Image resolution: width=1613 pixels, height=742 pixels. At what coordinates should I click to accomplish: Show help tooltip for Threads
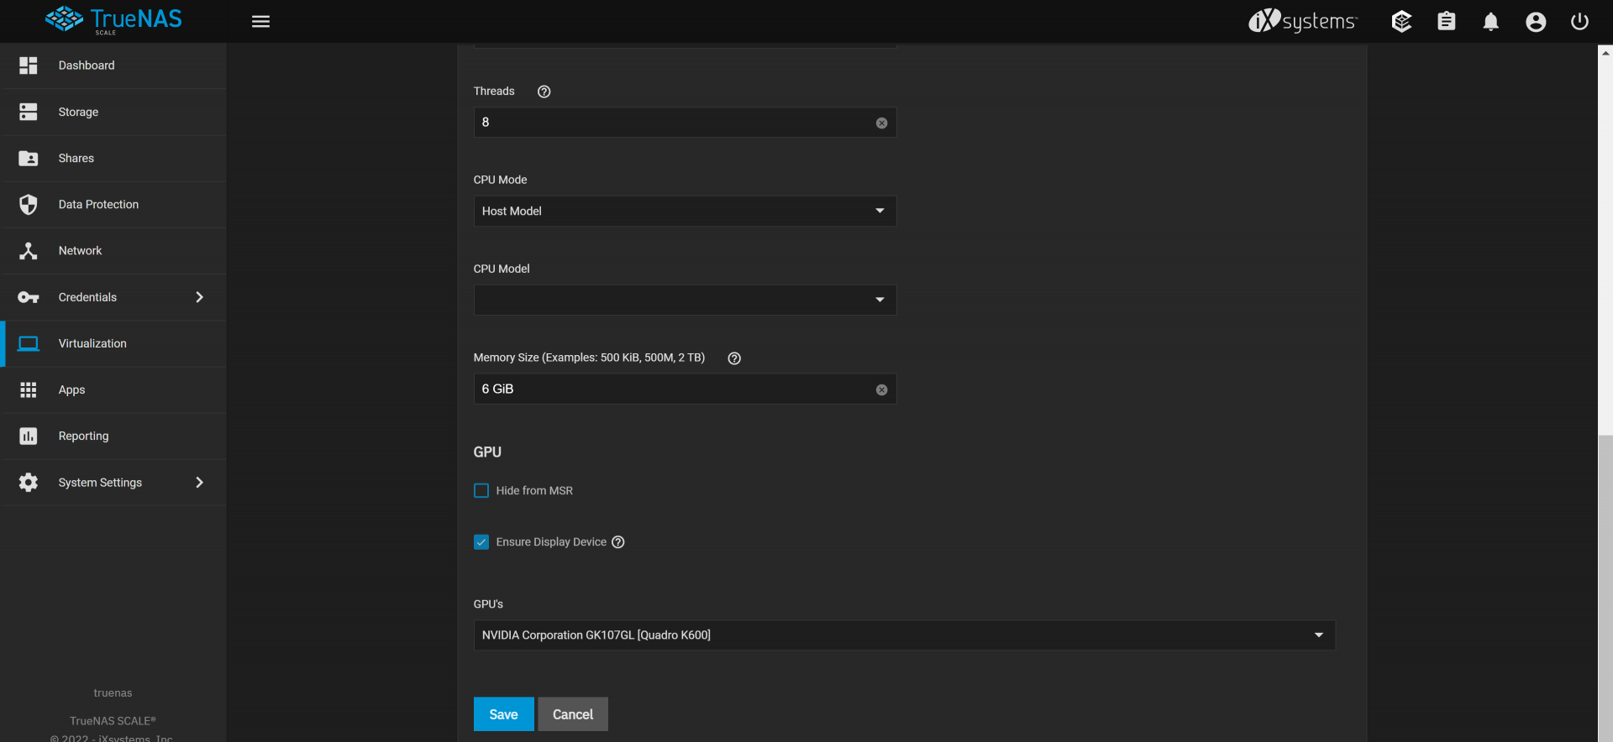[x=544, y=91]
